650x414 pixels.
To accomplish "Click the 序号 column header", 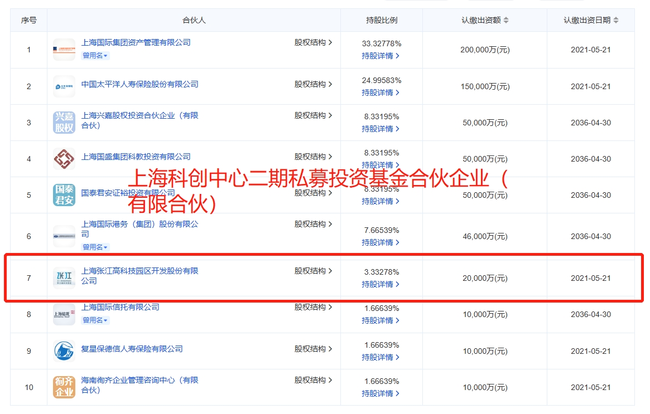I will point(28,20).
